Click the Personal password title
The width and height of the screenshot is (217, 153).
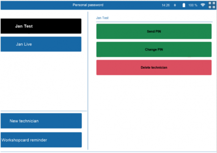[x=88, y=5]
